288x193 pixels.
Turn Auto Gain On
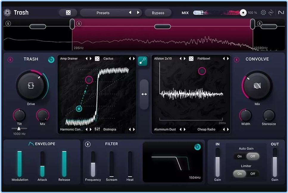pyautogui.click(x=239, y=156)
